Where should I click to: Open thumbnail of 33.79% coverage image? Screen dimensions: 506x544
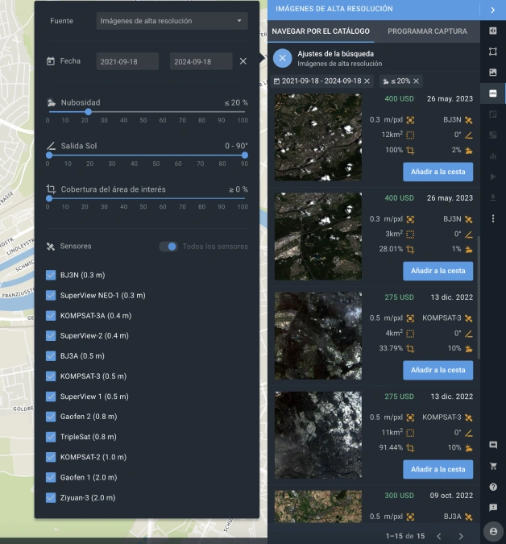coord(318,335)
